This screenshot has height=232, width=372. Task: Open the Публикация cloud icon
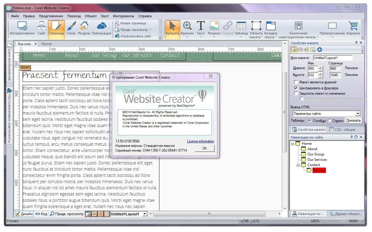pos(101,29)
